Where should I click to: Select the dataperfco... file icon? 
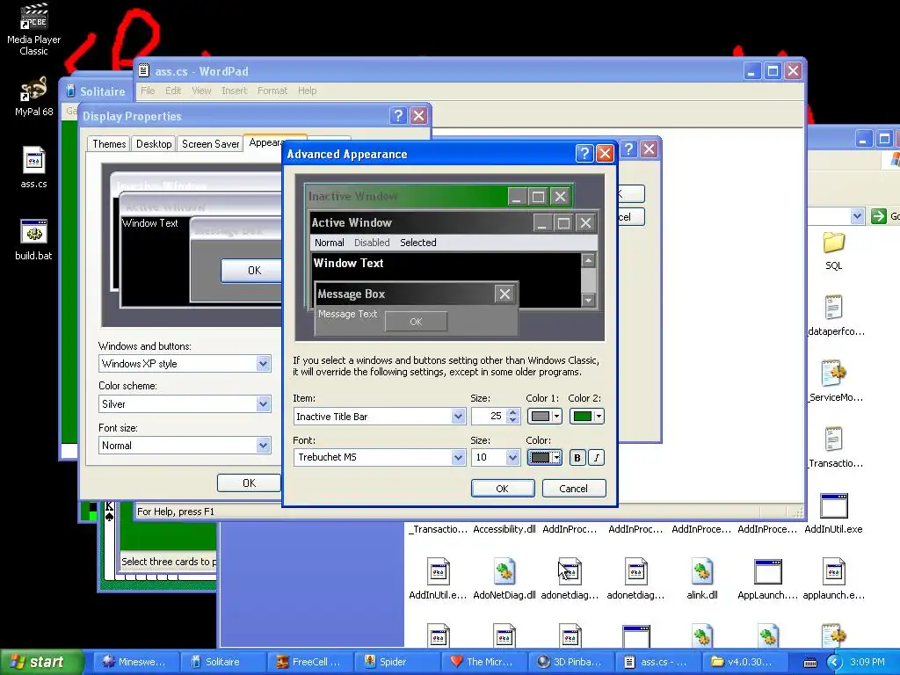pyautogui.click(x=835, y=316)
